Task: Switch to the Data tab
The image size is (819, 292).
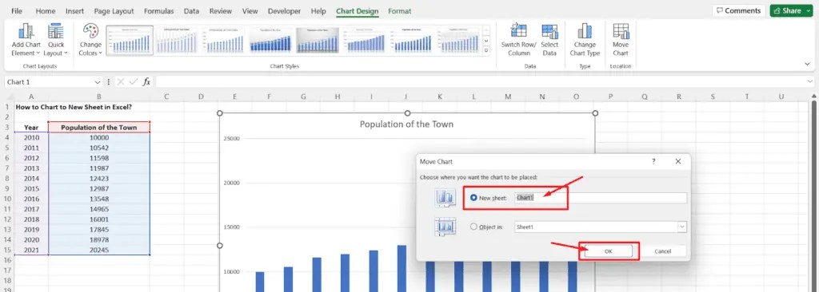Action: click(191, 11)
